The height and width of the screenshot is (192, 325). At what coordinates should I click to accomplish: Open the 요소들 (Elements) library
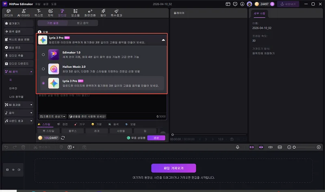click(76, 13)
